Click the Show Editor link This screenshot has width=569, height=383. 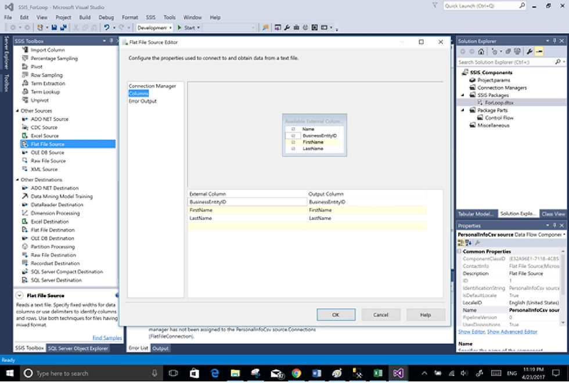pos(471,331)
